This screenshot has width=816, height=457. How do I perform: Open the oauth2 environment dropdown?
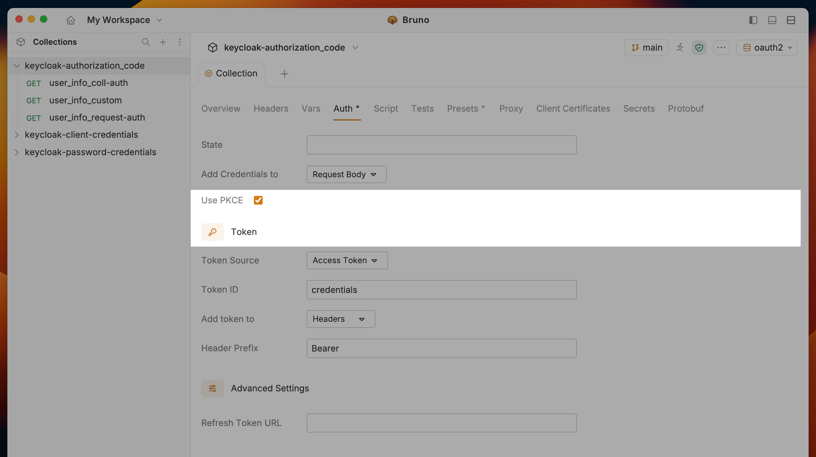(767, 48)
